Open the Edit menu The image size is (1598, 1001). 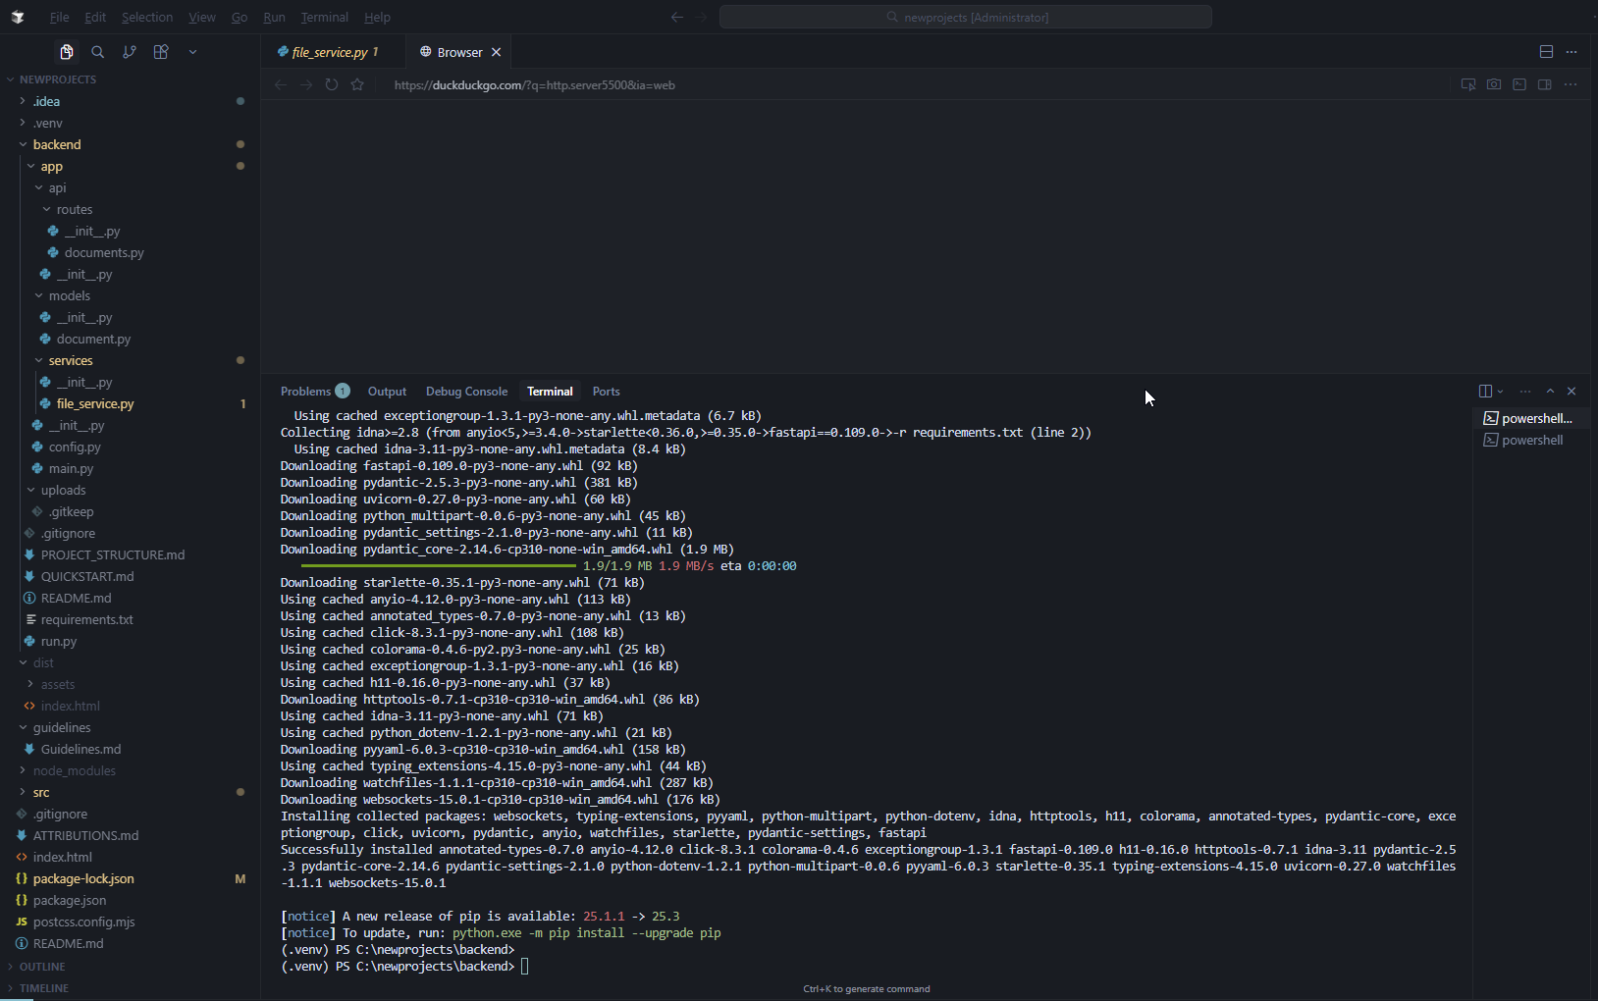point(95,17)
